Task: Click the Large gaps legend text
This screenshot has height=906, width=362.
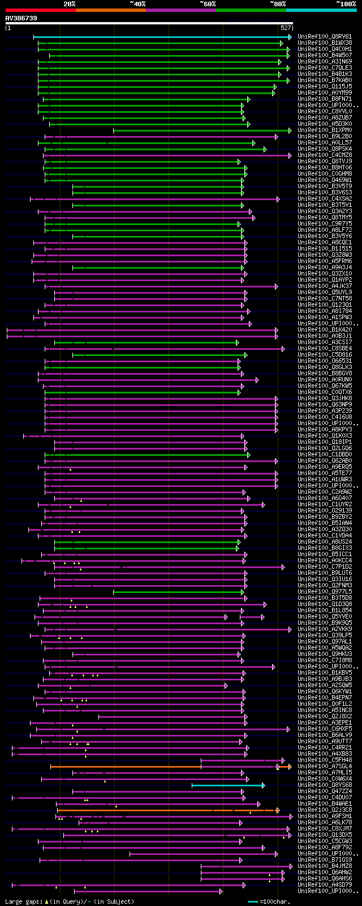Action: point(70,901)
